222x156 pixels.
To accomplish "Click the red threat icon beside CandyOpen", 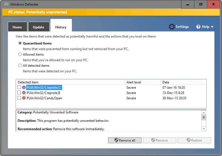I will pyautogui.click(x=24, y=98).
